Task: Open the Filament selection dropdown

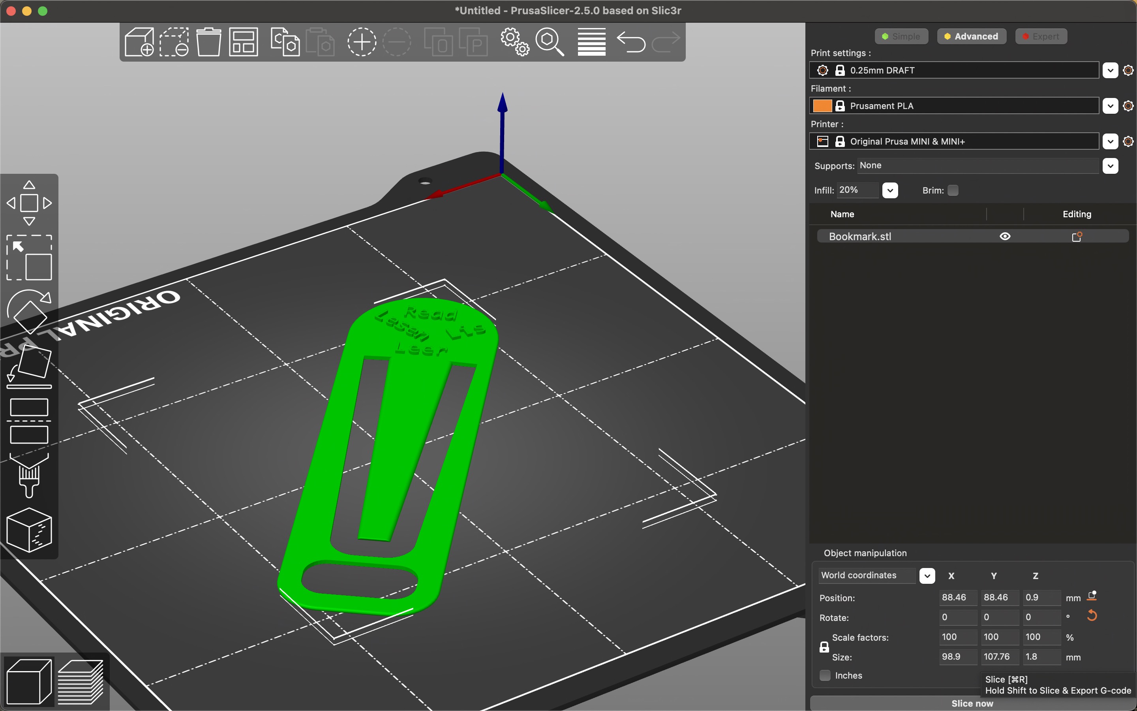Action: pos(1111,105)
